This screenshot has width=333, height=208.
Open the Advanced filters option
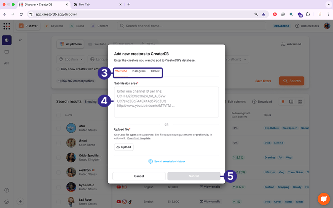coord(291,44)
